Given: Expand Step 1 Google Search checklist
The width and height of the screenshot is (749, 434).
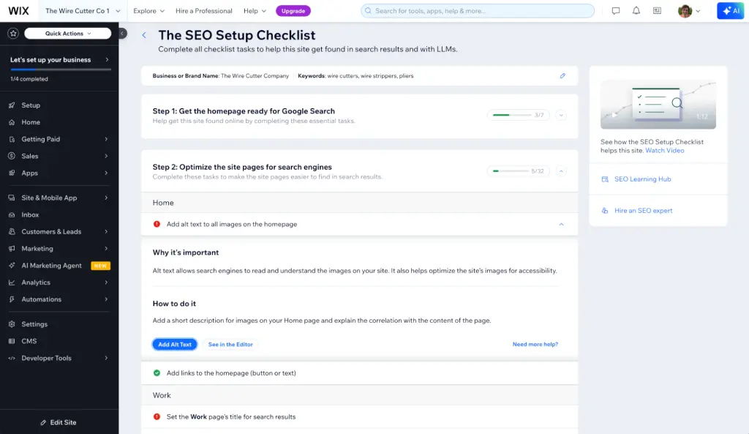Looking at the screenshot, I should (x=560, y=115).
